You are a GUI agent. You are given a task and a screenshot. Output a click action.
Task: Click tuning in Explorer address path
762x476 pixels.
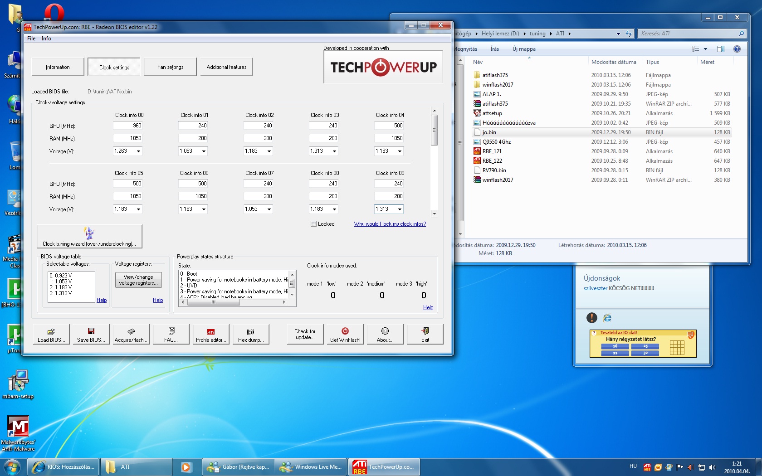click(537, 34)
